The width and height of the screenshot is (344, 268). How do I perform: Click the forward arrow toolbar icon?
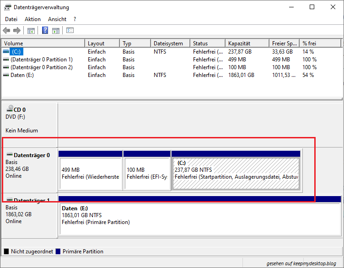(17, 31)
